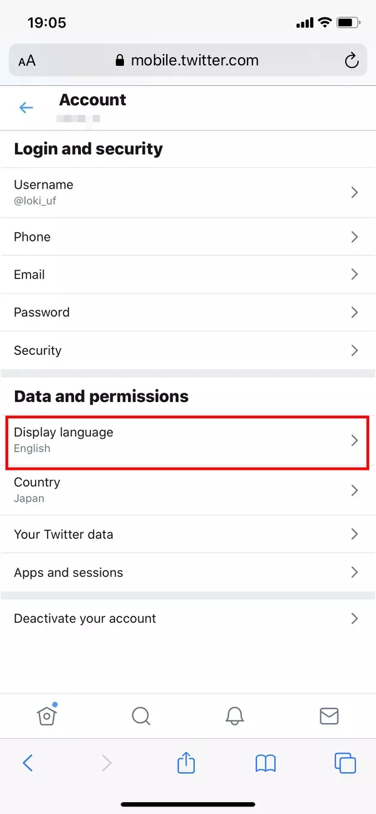Open the Email settings row
Image resolution: width=376 pixels, height=814 pixels.
click(187, 274)
